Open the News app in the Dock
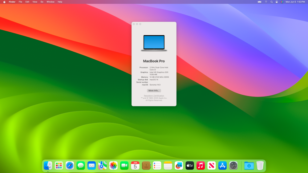Screen dimensions: 308x173 click(x=212, y=166)
